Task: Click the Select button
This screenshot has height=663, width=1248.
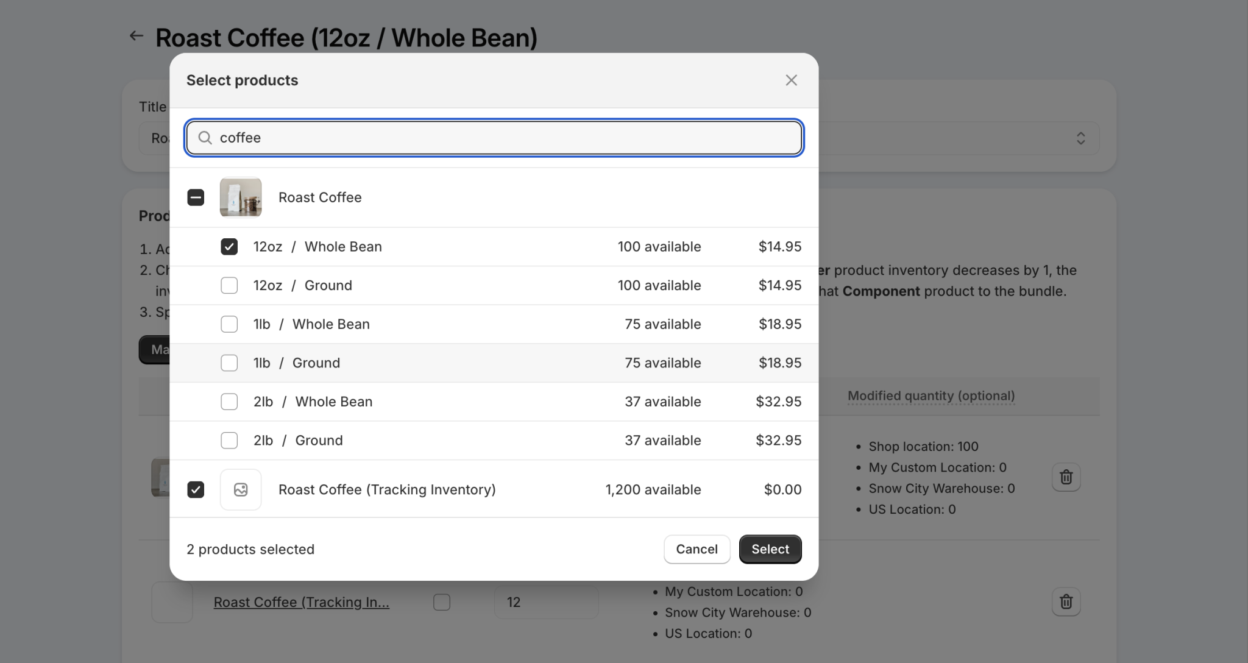Action: coord(770,549)
